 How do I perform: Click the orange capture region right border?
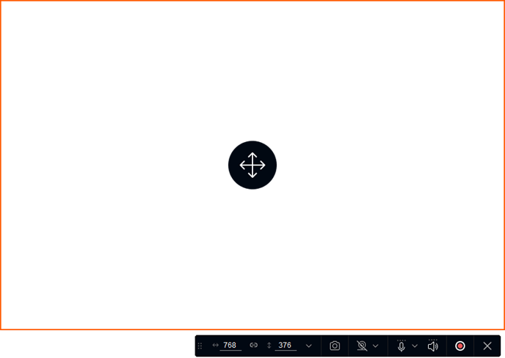pyautogui.click(x=504, y=165)
